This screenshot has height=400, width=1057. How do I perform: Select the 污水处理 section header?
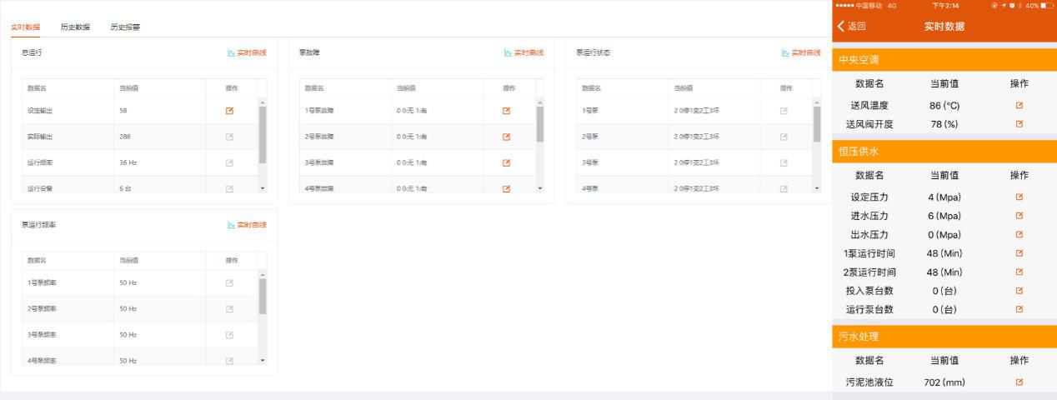pyautogui.click(x=944, y=337)
